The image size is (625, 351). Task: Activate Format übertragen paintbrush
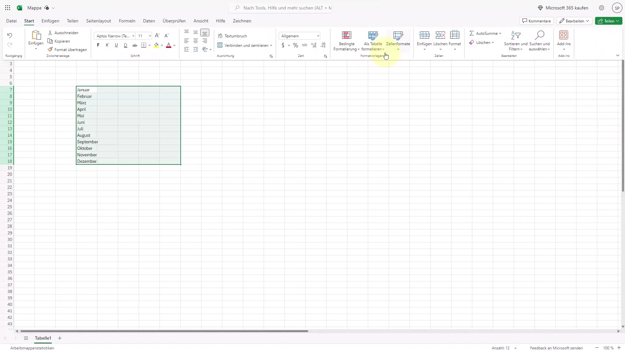point(67,50)
